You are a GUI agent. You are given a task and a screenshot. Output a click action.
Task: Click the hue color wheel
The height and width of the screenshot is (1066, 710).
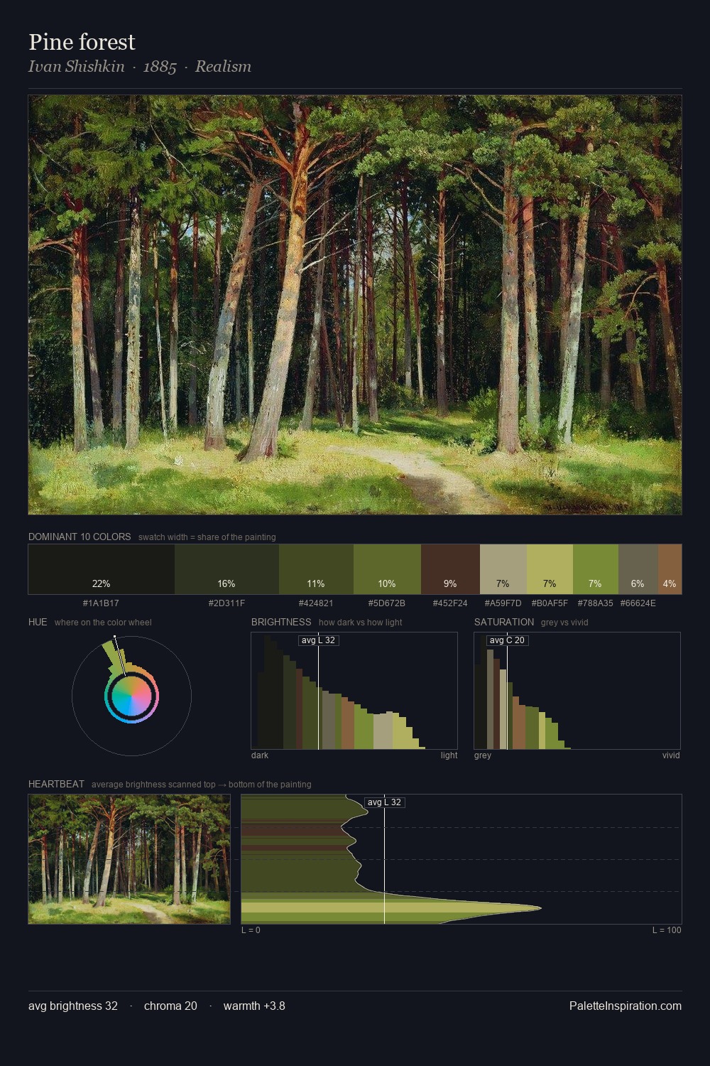tap(131, 696)
